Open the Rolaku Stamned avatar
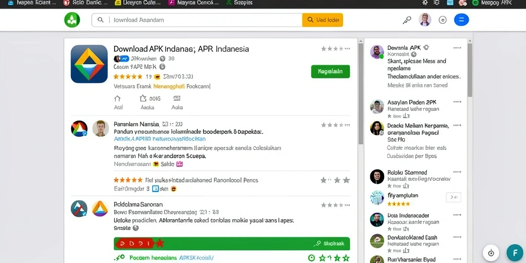 [377, 177]
